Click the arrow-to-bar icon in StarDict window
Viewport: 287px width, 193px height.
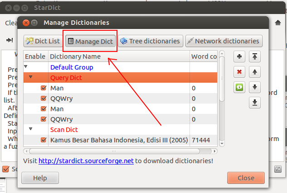click(10, 40)
